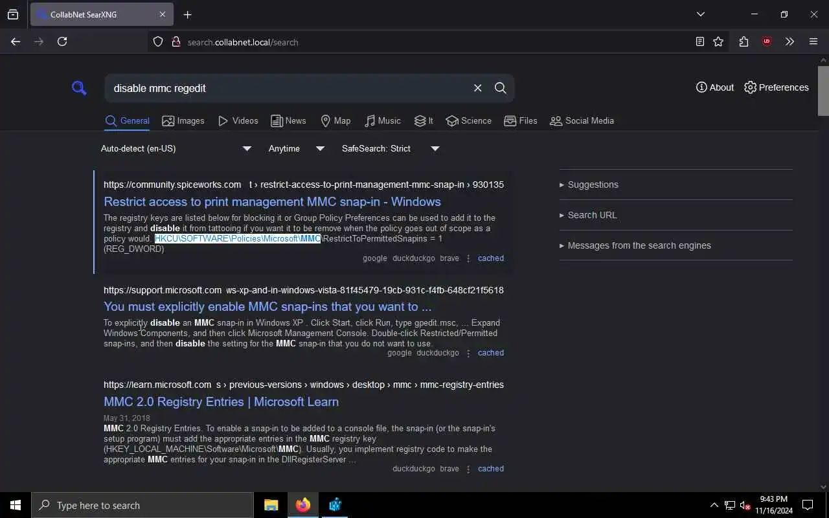This screenshot has width=829, height=518.
Task: Open more options for learn.microsoft result
Action: 468,469
